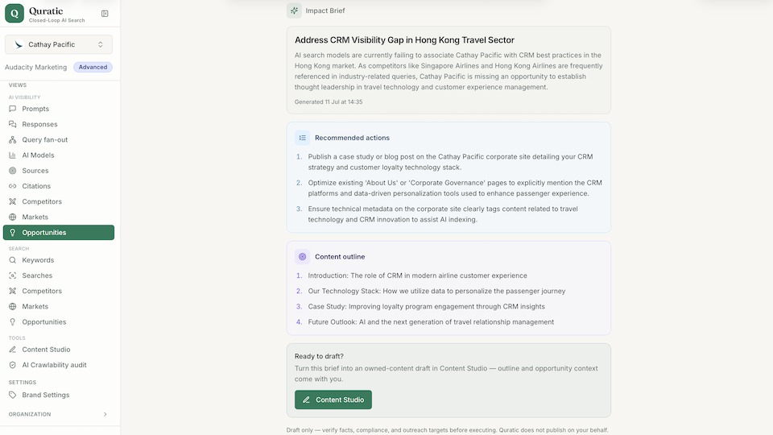The image size is (773, 435).
Task: Click recommended action about publishing a case study
Action: click(451, 162)
